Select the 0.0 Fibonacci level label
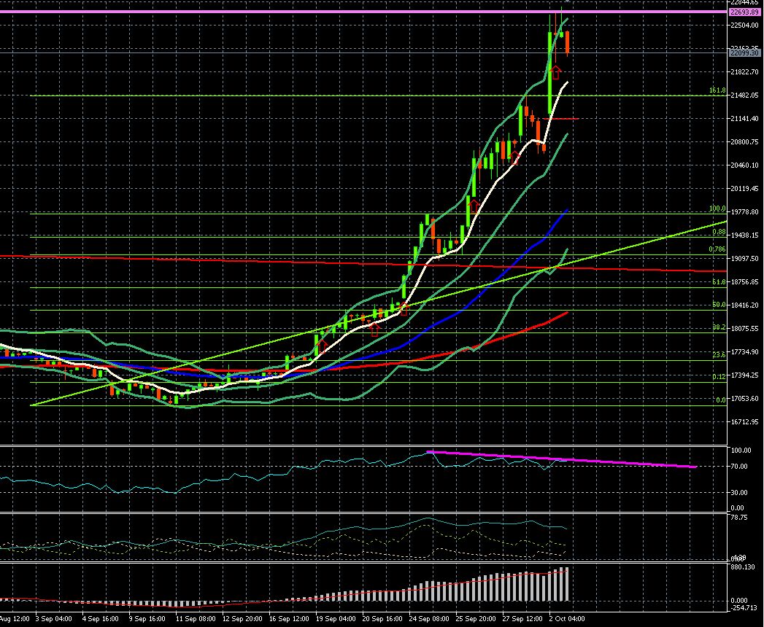764x627 pixels. click(x=721, y=400)
